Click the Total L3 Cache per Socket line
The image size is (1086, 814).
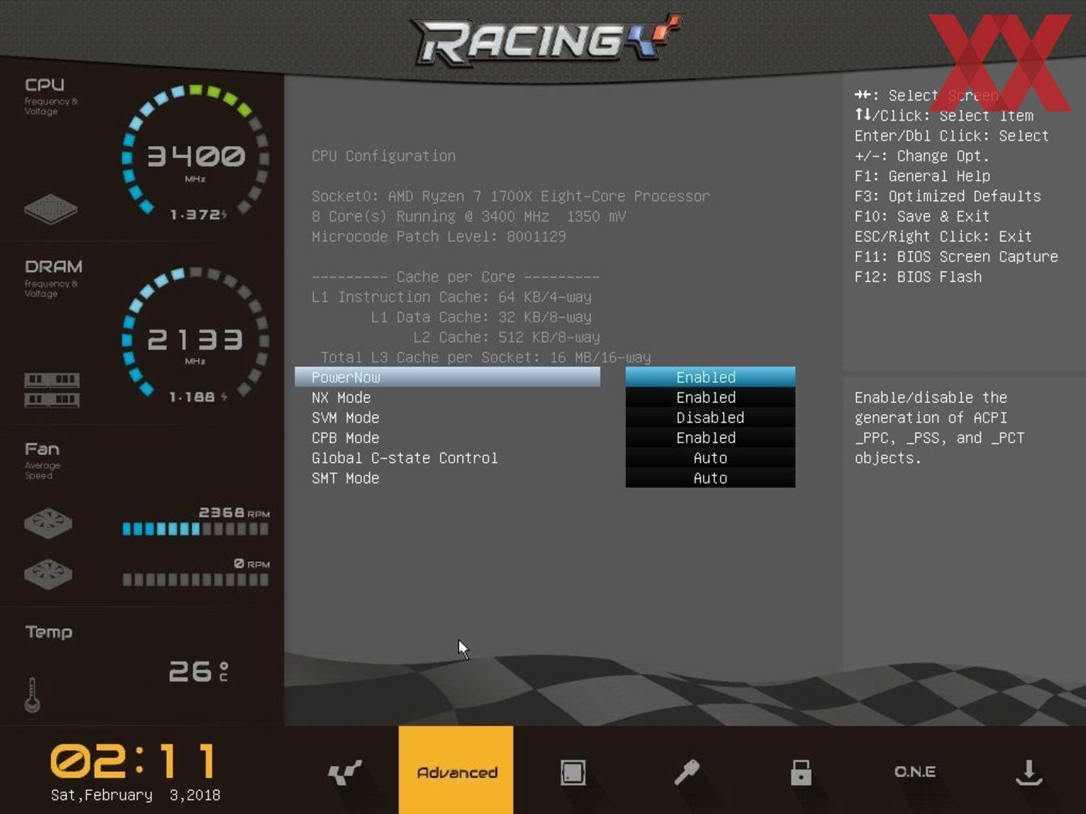point(486,357)
